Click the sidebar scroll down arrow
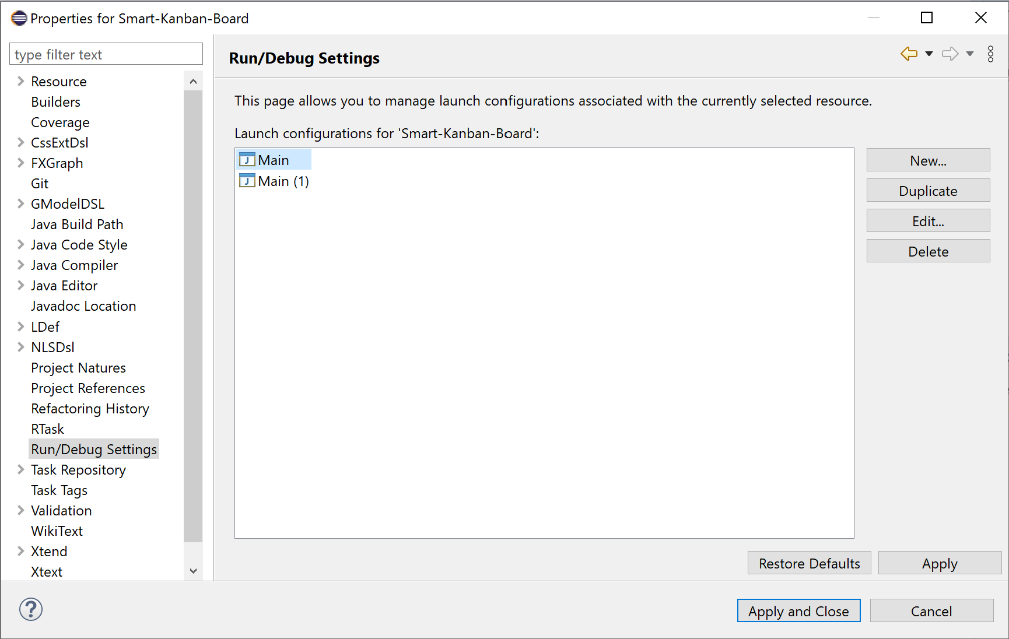 coord(194,571)
